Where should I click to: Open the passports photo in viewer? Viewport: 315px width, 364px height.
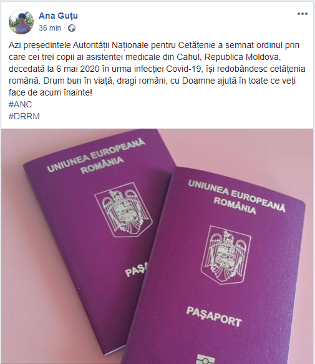(157, 246)
